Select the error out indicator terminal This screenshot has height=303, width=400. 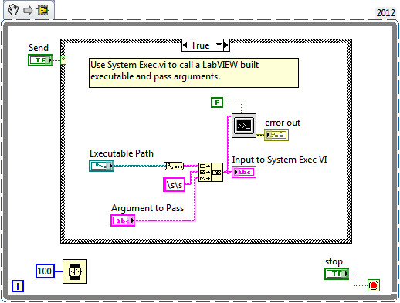[276, 135]
